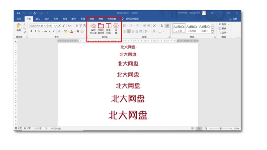Toggle Bold formatting
The image size is (267, 150).
click(x=31, y=31)
